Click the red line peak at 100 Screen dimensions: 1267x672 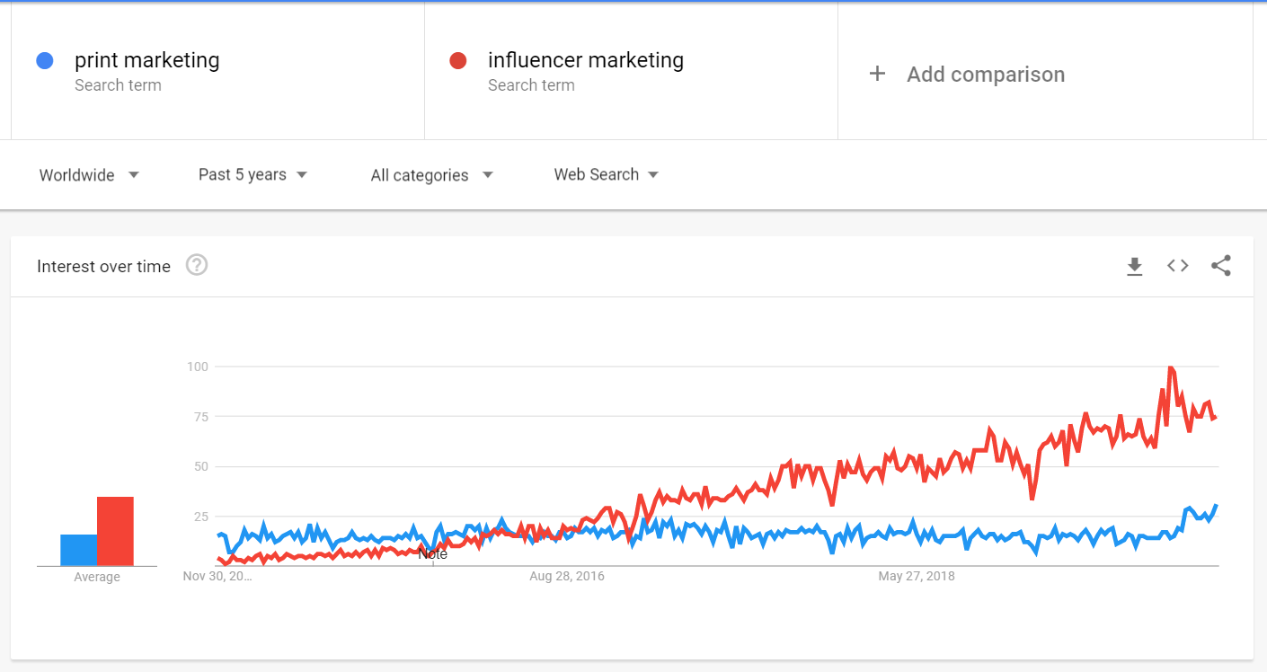coord(1170,367)
